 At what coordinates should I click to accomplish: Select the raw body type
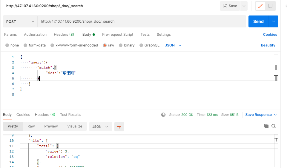108,45
